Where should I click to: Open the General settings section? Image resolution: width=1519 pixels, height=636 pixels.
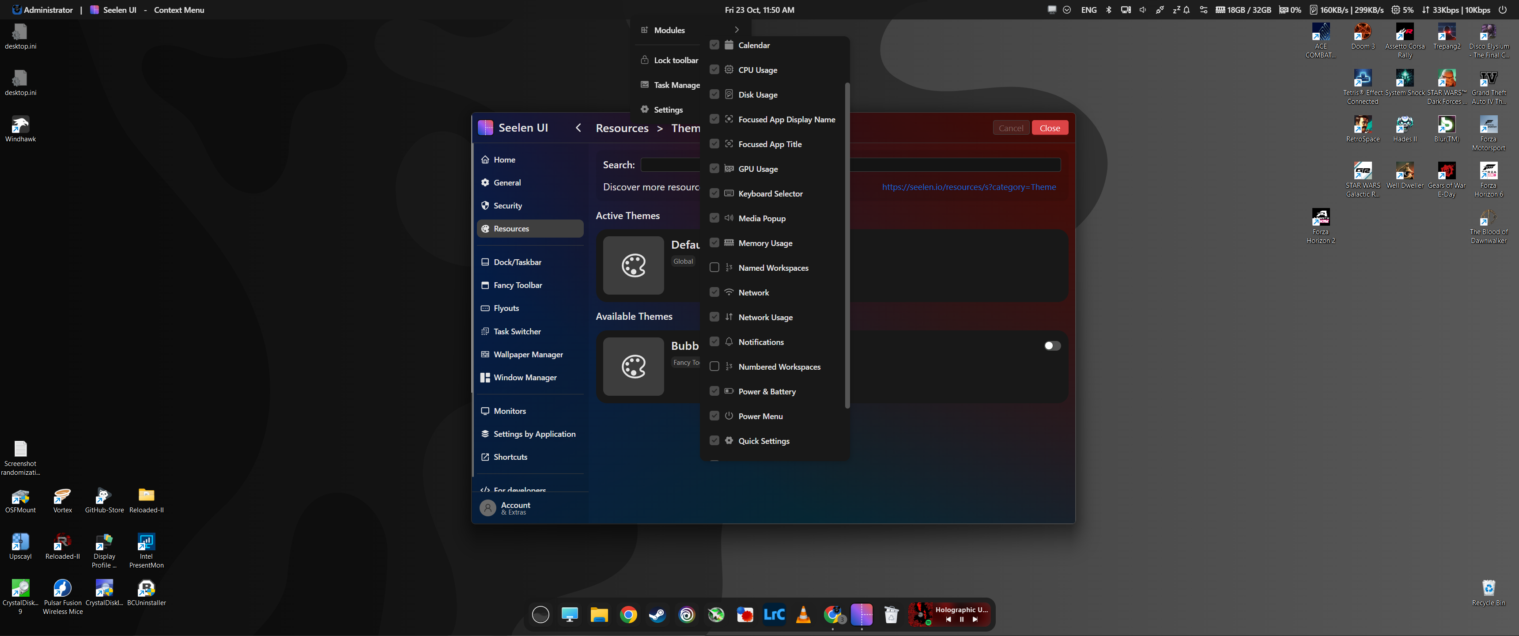click(529, 183)
